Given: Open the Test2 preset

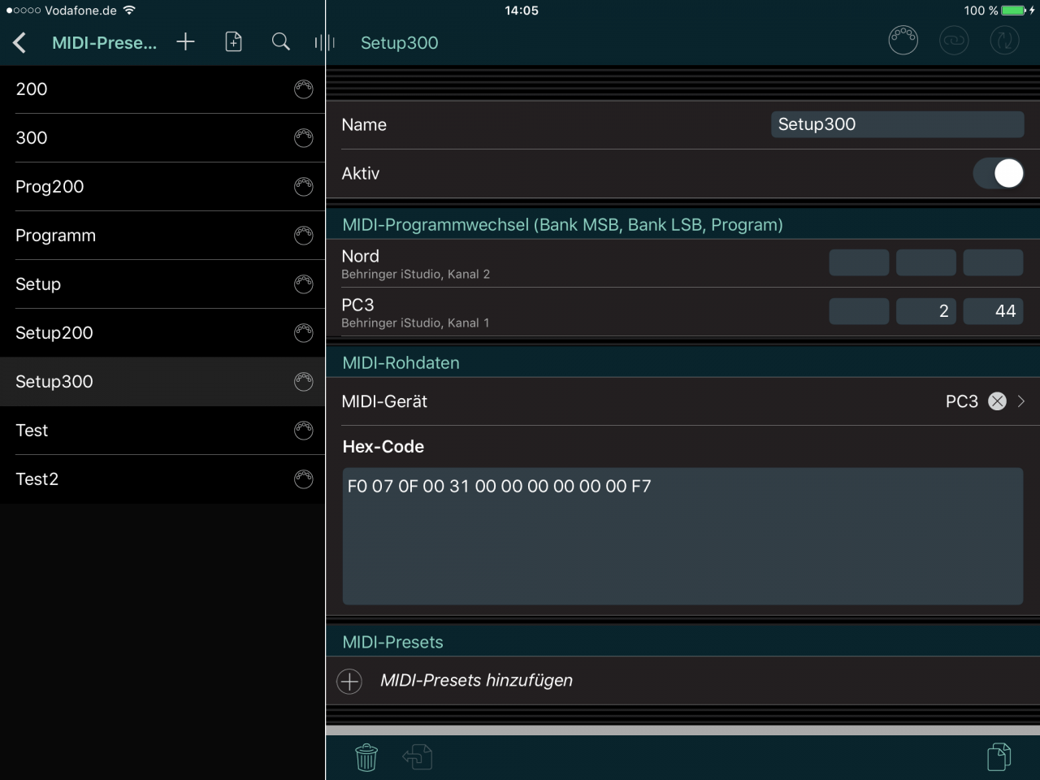Looking at the screenshot, I should coord(162,479).
